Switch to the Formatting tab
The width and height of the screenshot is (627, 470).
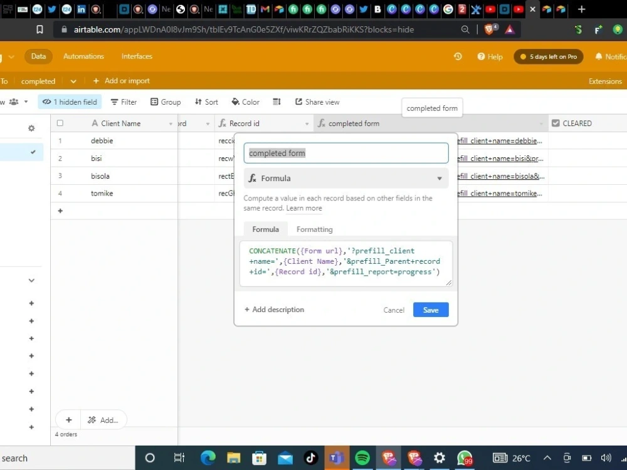[314, 229]
